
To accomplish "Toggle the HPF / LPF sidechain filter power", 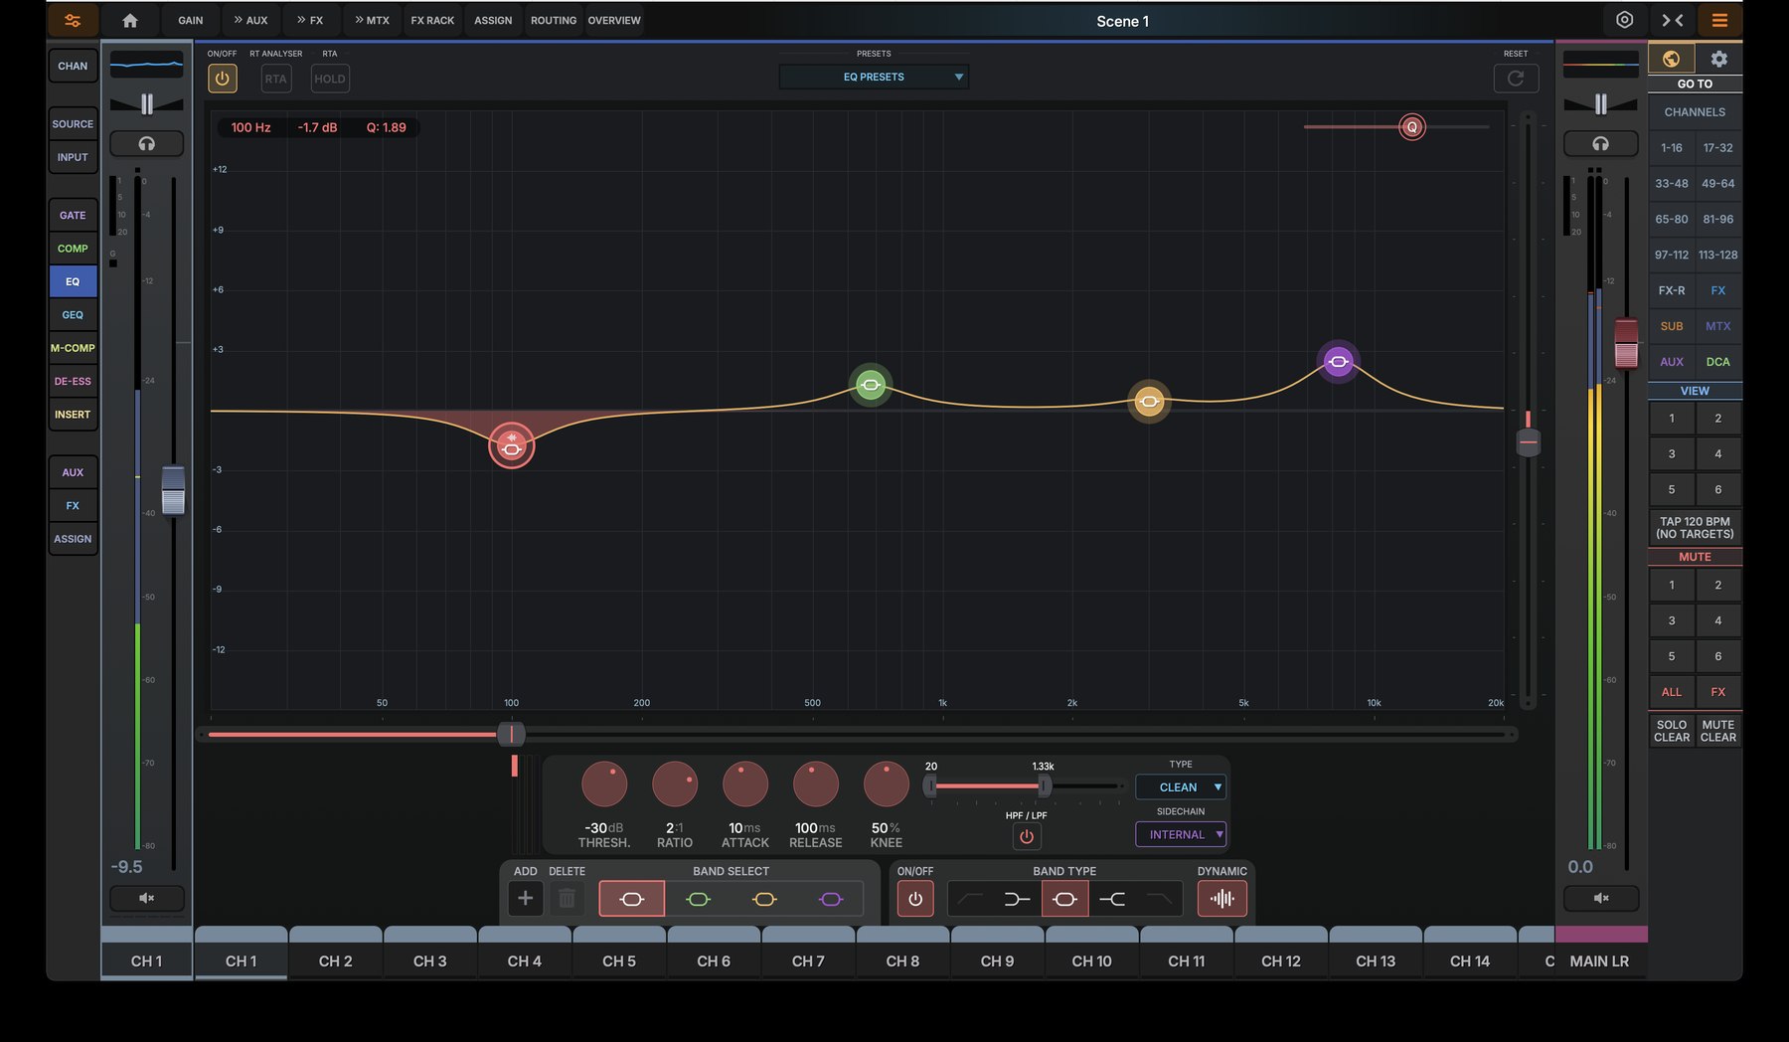I will pyautogui.click(x=1027, y=836).
